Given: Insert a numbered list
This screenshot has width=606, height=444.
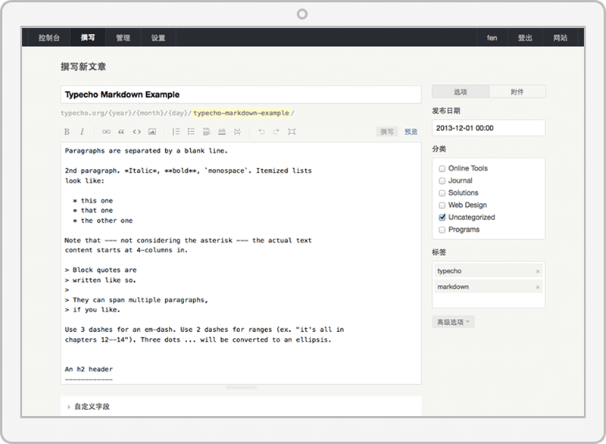Looking at the screenshot, I should [x=176, y=132].
